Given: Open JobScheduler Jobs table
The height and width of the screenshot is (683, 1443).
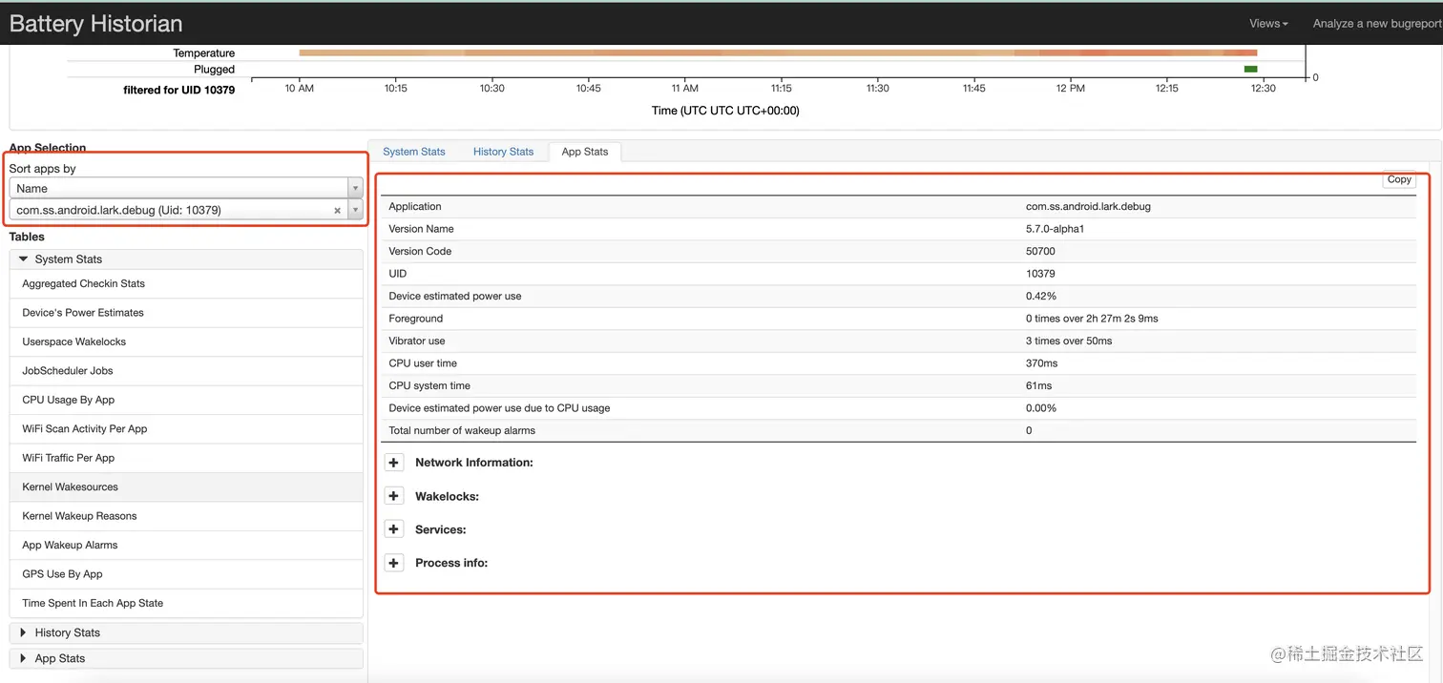Looking at the screenshot, I should click(186, 371).
